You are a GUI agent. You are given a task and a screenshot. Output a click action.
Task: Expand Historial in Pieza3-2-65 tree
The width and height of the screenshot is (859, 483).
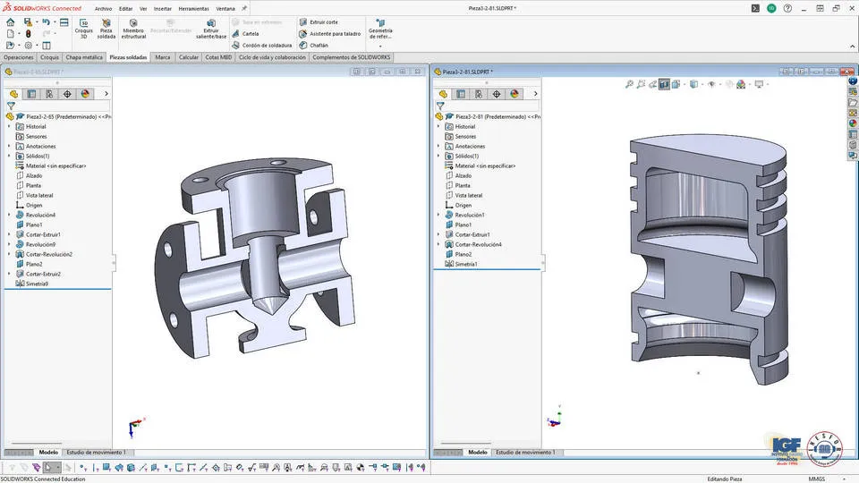(x=9, y=126)
